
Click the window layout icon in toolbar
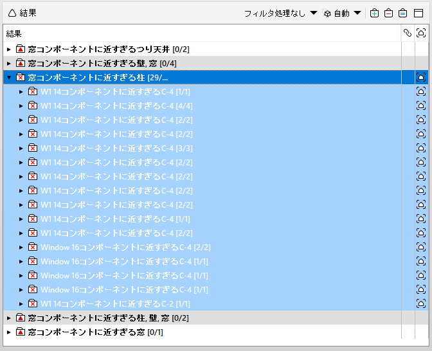(x=419, y=14)
